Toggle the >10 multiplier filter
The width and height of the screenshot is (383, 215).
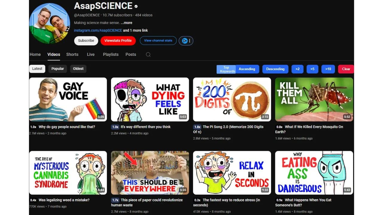pos(328,69)
